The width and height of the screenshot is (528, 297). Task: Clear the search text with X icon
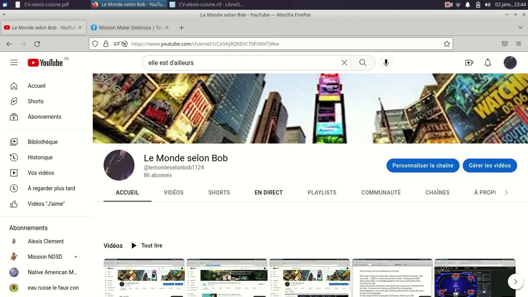point(344,63)
